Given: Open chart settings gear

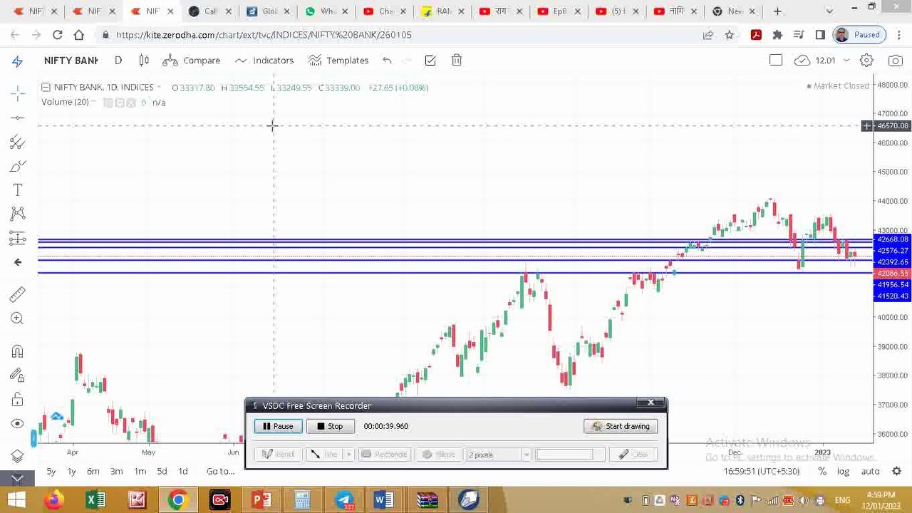Looking at the screenshot, I should click(x=866, y=61).
